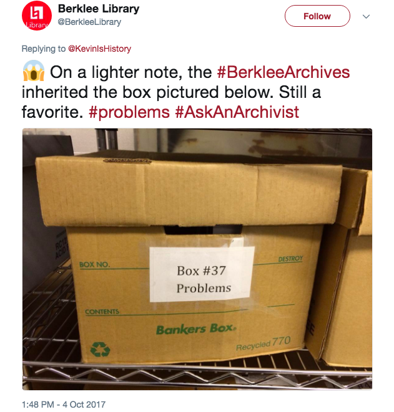Expand the tweet options chevron
The image size is (394, 412).
366,17
